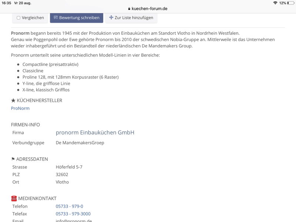This screenshot has width=296, height=222.
Task: Click the red telephone icon beside MEDIENKONTAKT
Action: (14, 198)
